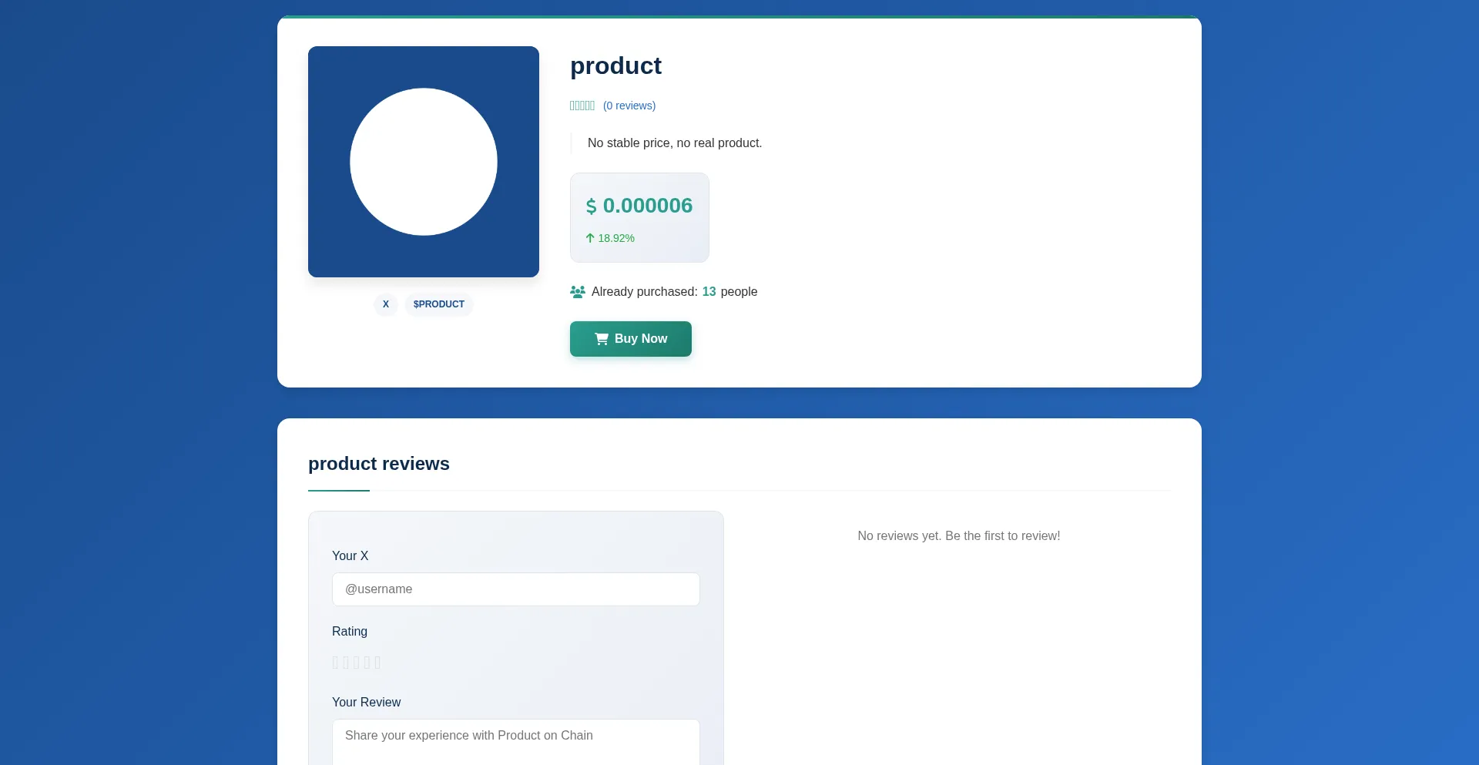
Task: Click the product reviews section heading
Action: [x=379, y=464]
